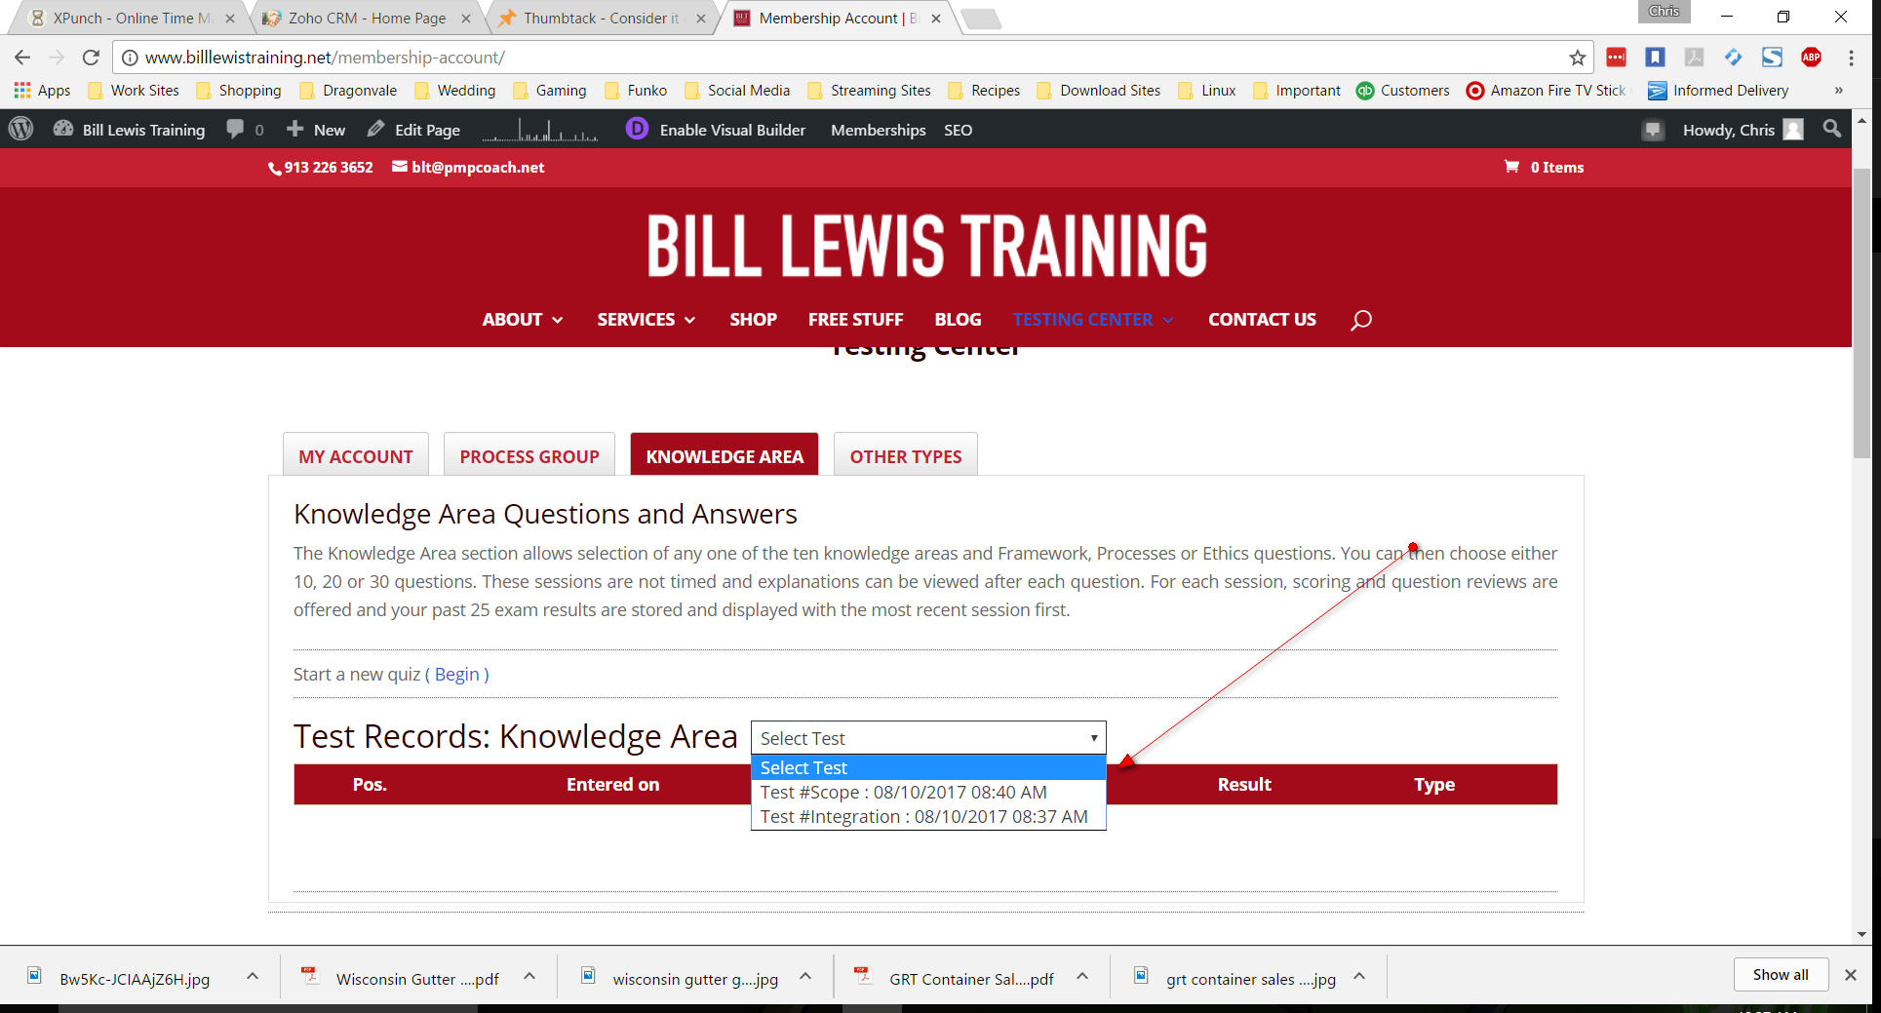Open the Chrome three-dot menu
Screen dimensions: 1881x1013
click(1851, 58)
